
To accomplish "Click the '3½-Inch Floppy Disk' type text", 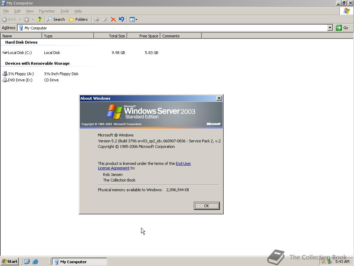I will [61, 74].
